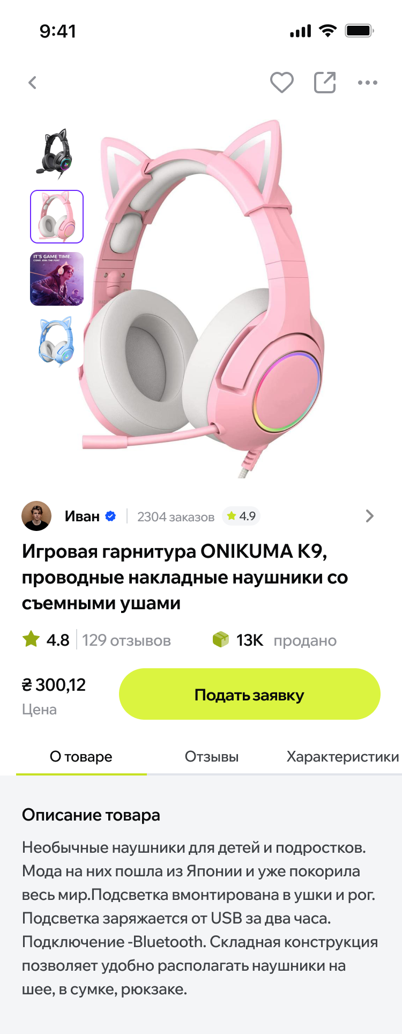Select the game time poster thumbnail
402x1034 pixels.
tap(57, 279)
